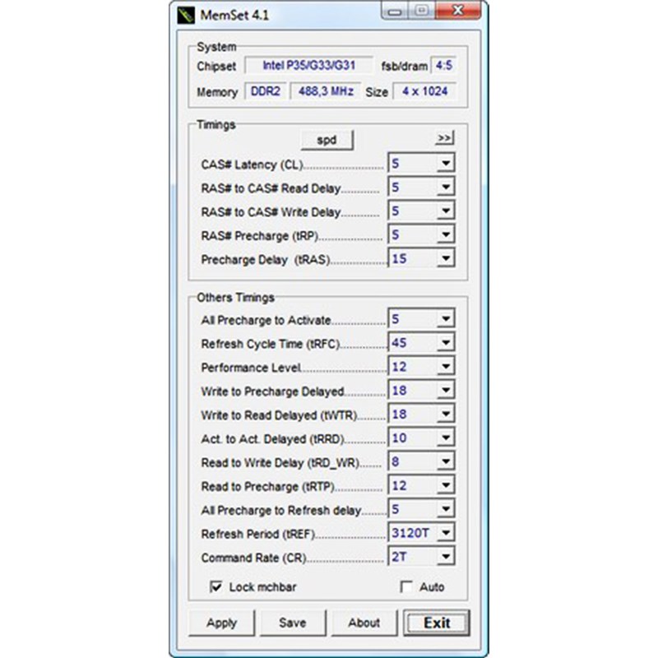Expand the Act. to Act. Delayed (tRRD) dropdown
The height and width of the screenshot is (658, 658).
click(445, 438)
